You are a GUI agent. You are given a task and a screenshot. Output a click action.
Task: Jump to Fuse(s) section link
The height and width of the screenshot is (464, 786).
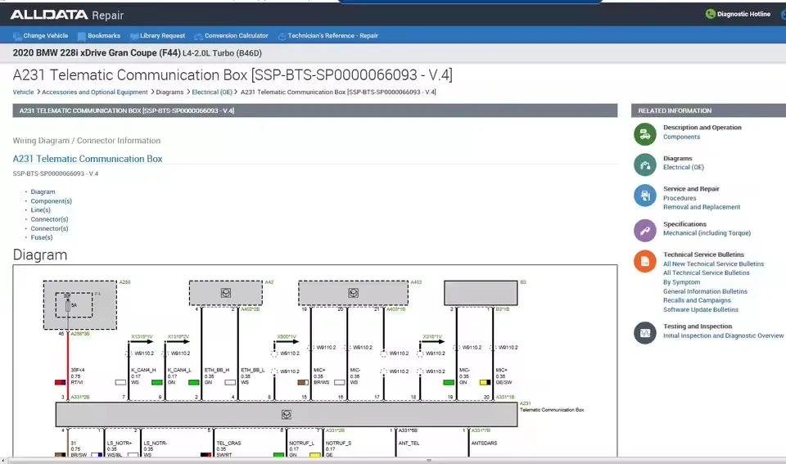[42, 237]
